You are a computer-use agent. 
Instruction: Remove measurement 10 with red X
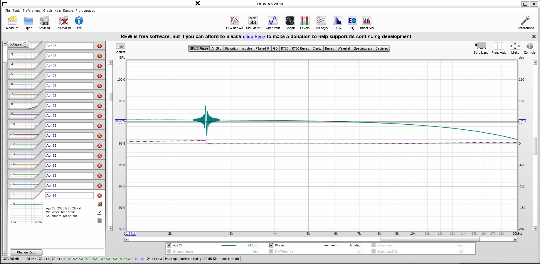coord(100,126)
